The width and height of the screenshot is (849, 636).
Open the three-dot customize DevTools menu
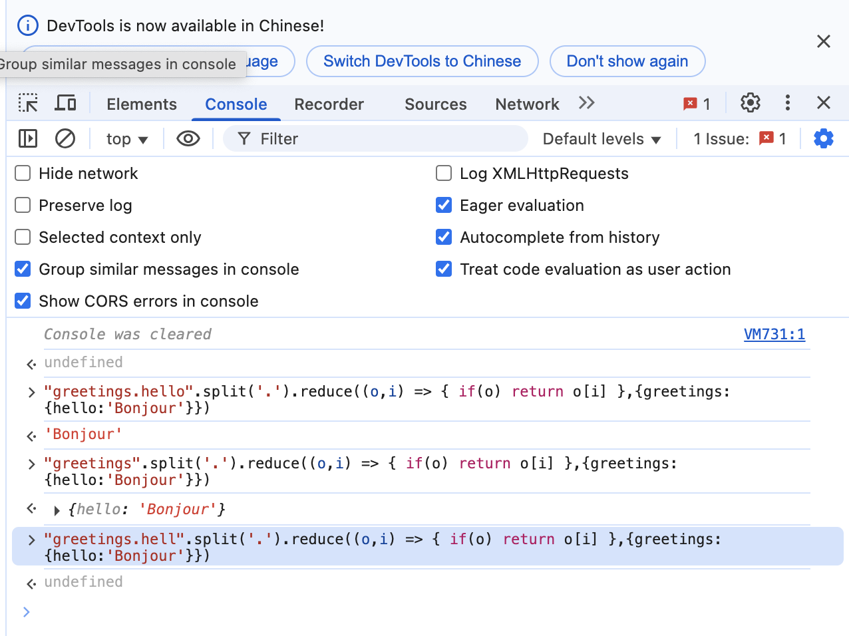(x=788, y=102)
